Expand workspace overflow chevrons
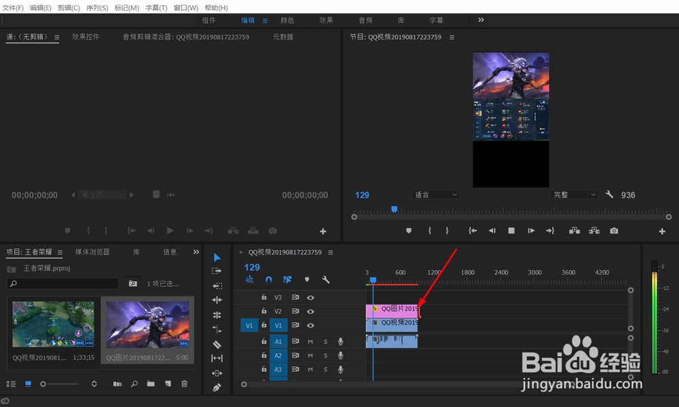679x407 pixels. pyautogui.click(x=481, y=20)
